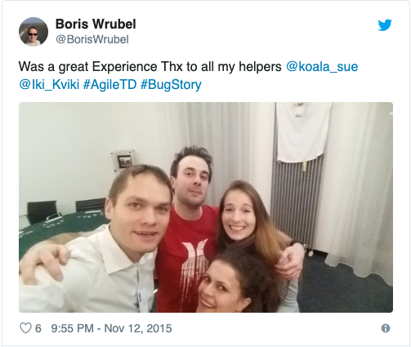Open the attached group selfie photo
This screenshot has width=411, height=347.
point(206,207)
